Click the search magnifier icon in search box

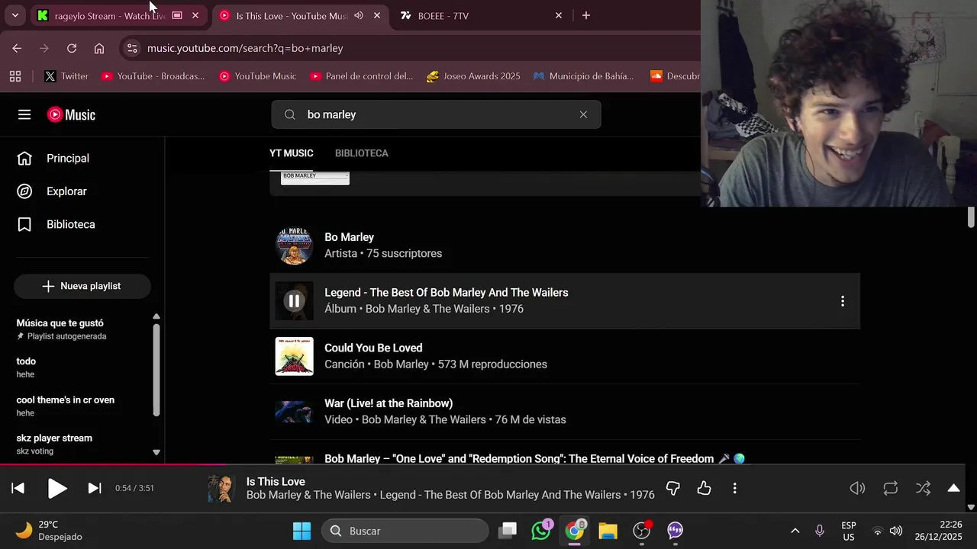pyautogui.click(x=290, y=114)
